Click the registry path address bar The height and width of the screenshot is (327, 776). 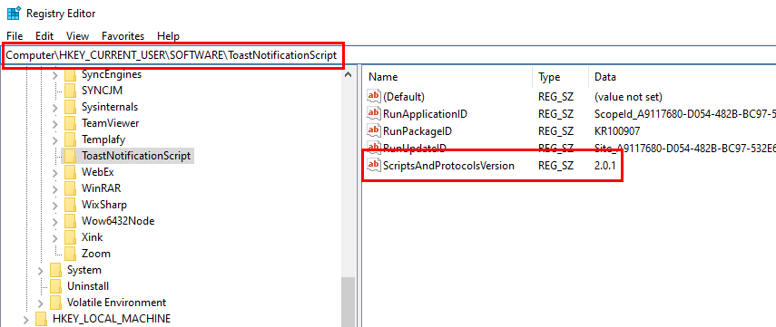[388, 55]
